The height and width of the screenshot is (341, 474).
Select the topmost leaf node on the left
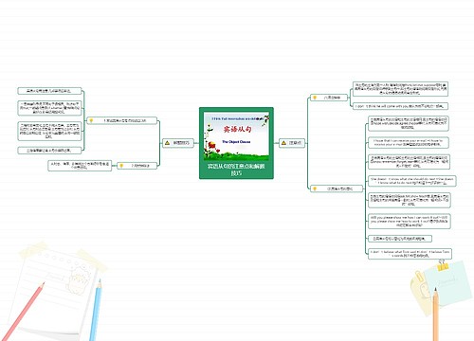coord(49,91)
